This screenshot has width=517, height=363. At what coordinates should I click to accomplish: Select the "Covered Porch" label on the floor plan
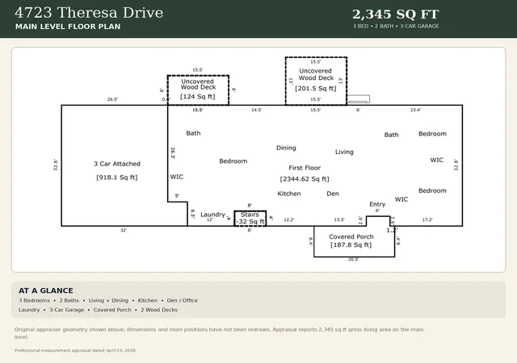click(x=351, y=236)
